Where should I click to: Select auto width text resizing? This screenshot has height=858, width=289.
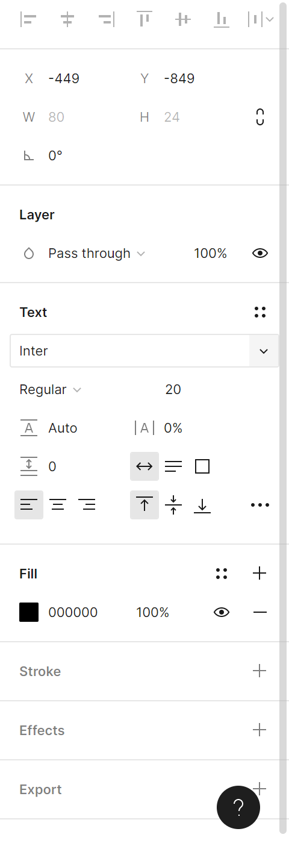click(x=144, y=466)
